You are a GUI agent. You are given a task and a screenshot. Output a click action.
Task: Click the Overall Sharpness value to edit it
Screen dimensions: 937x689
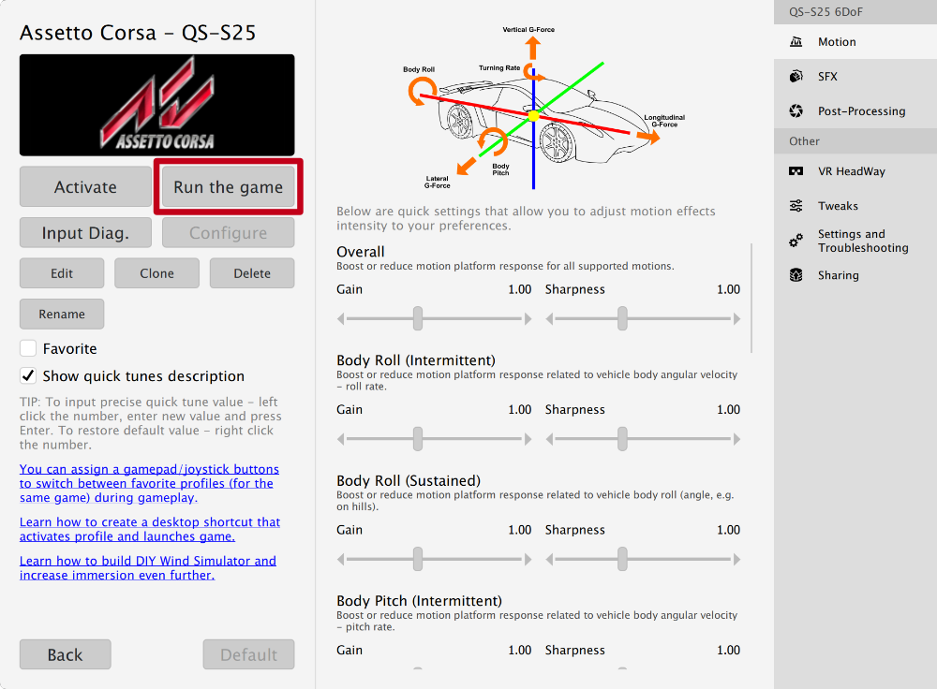[728, 289]
